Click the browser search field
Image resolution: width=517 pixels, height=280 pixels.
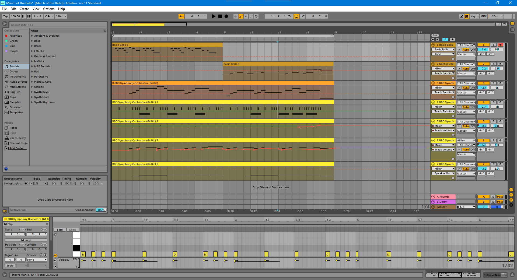pos(58,25)
